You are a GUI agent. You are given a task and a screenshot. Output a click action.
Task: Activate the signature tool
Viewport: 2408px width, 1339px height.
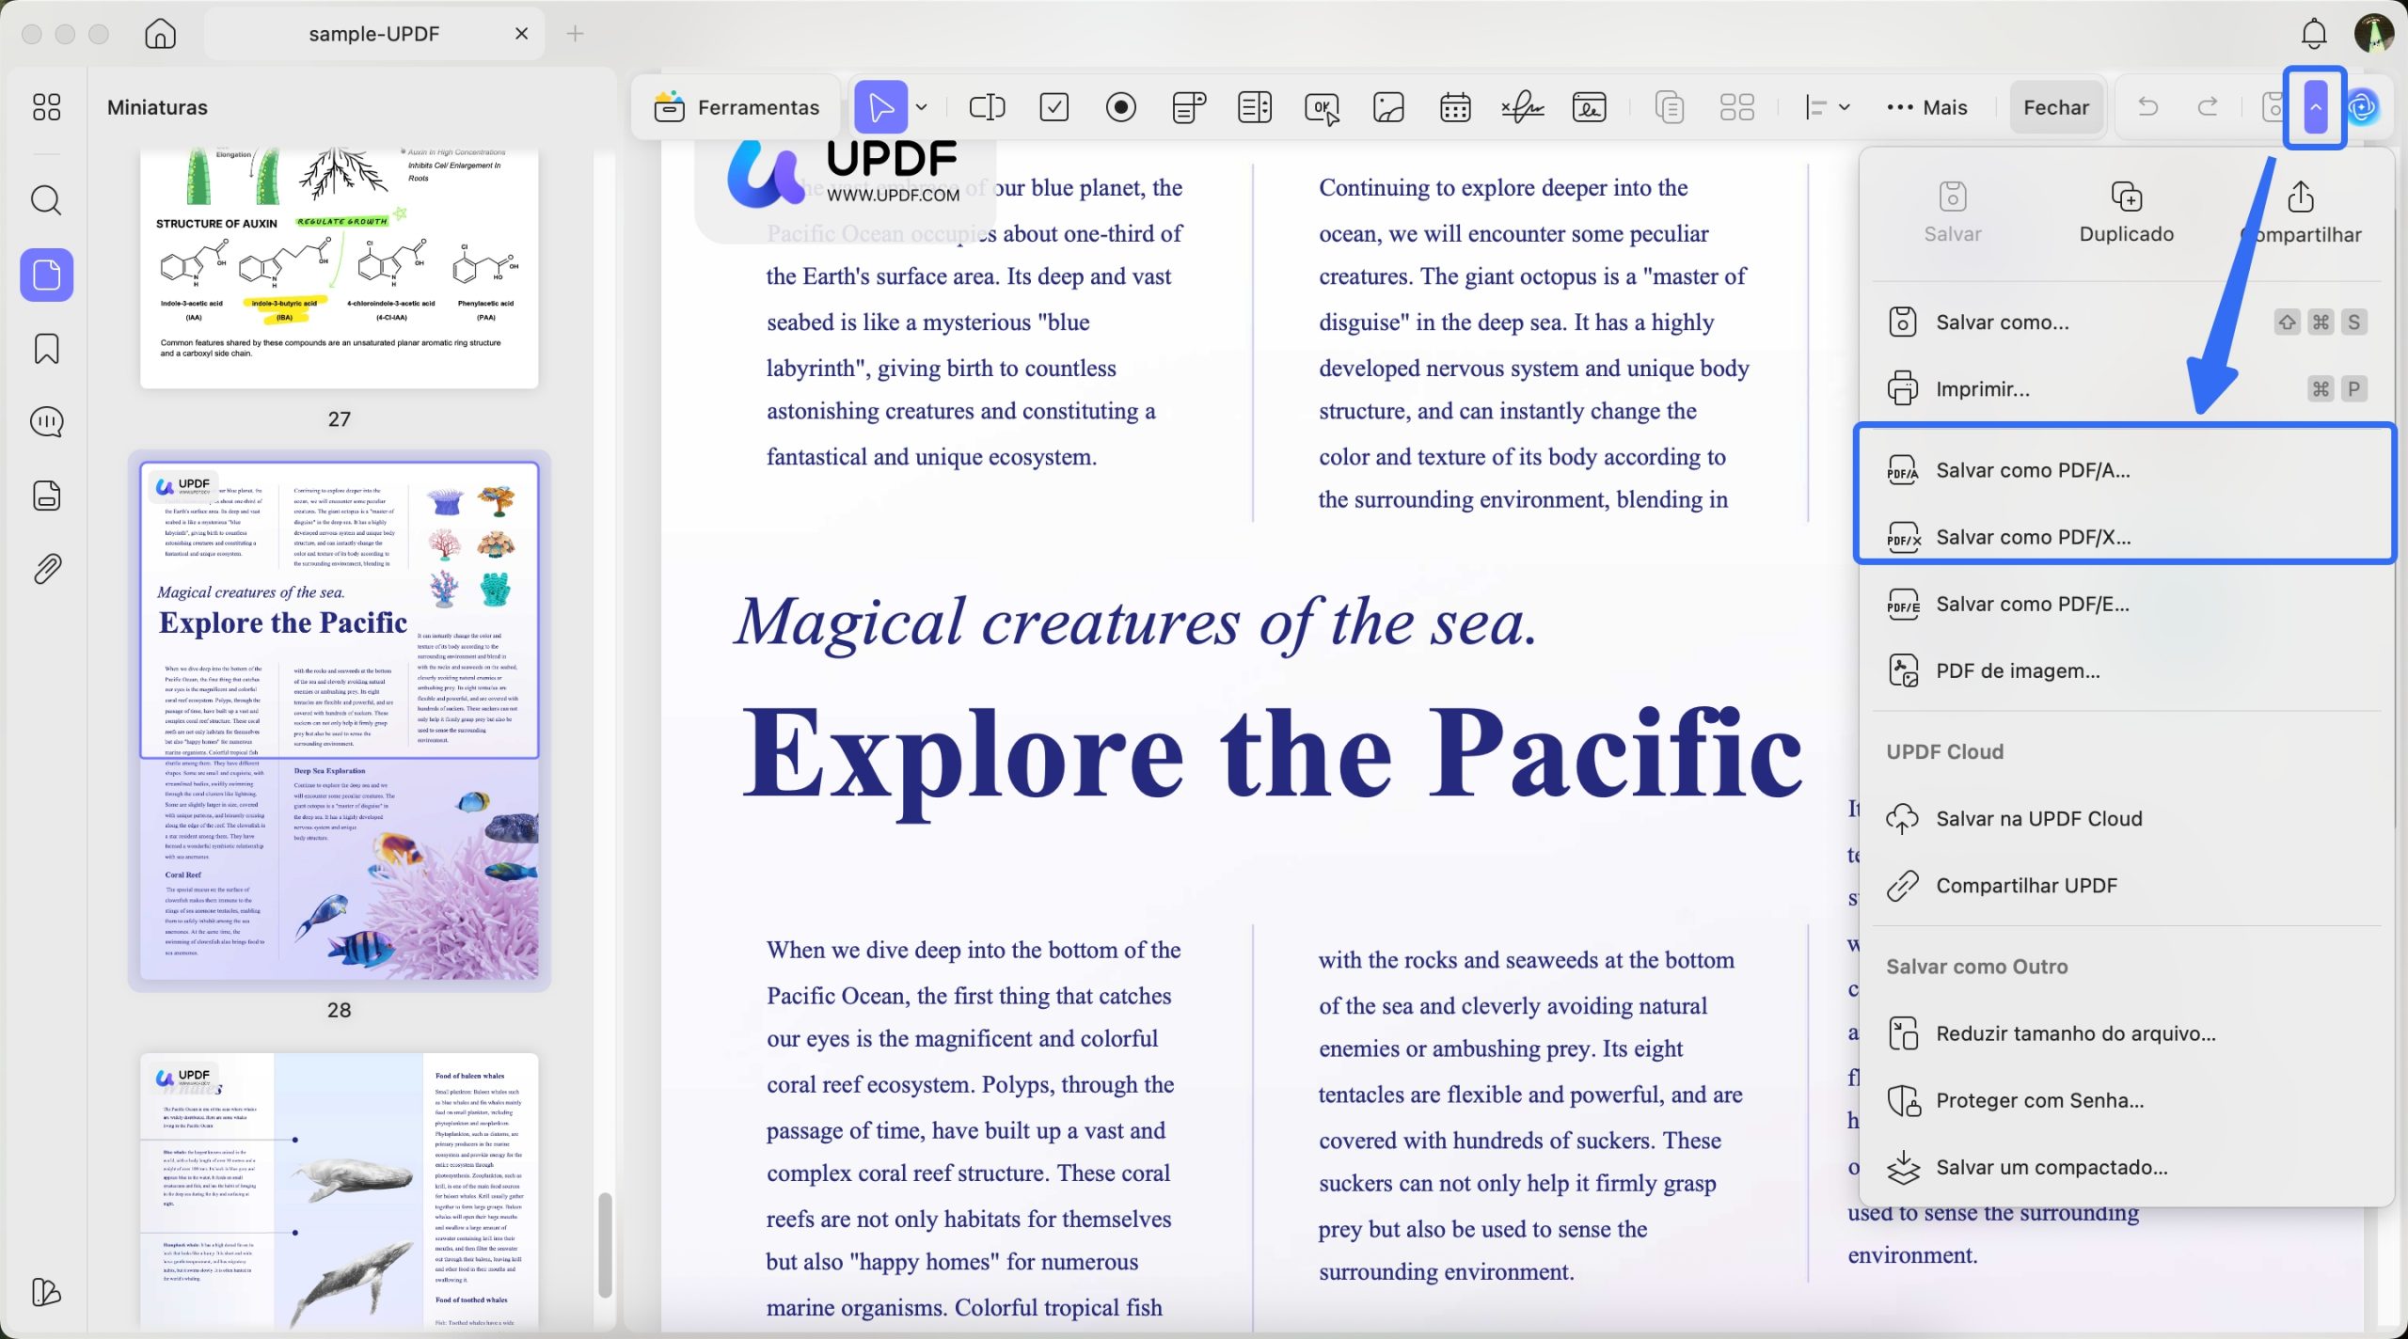pos(1522,106)
